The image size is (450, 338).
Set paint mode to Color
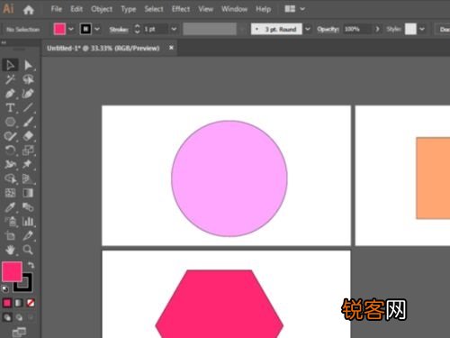click(7, 303)
